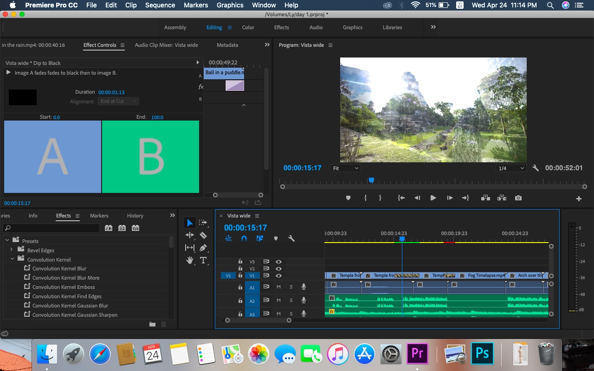Open the Alignment dropdown
The image size is (594, 371).
pyautogui.click(x=118, y=101)
